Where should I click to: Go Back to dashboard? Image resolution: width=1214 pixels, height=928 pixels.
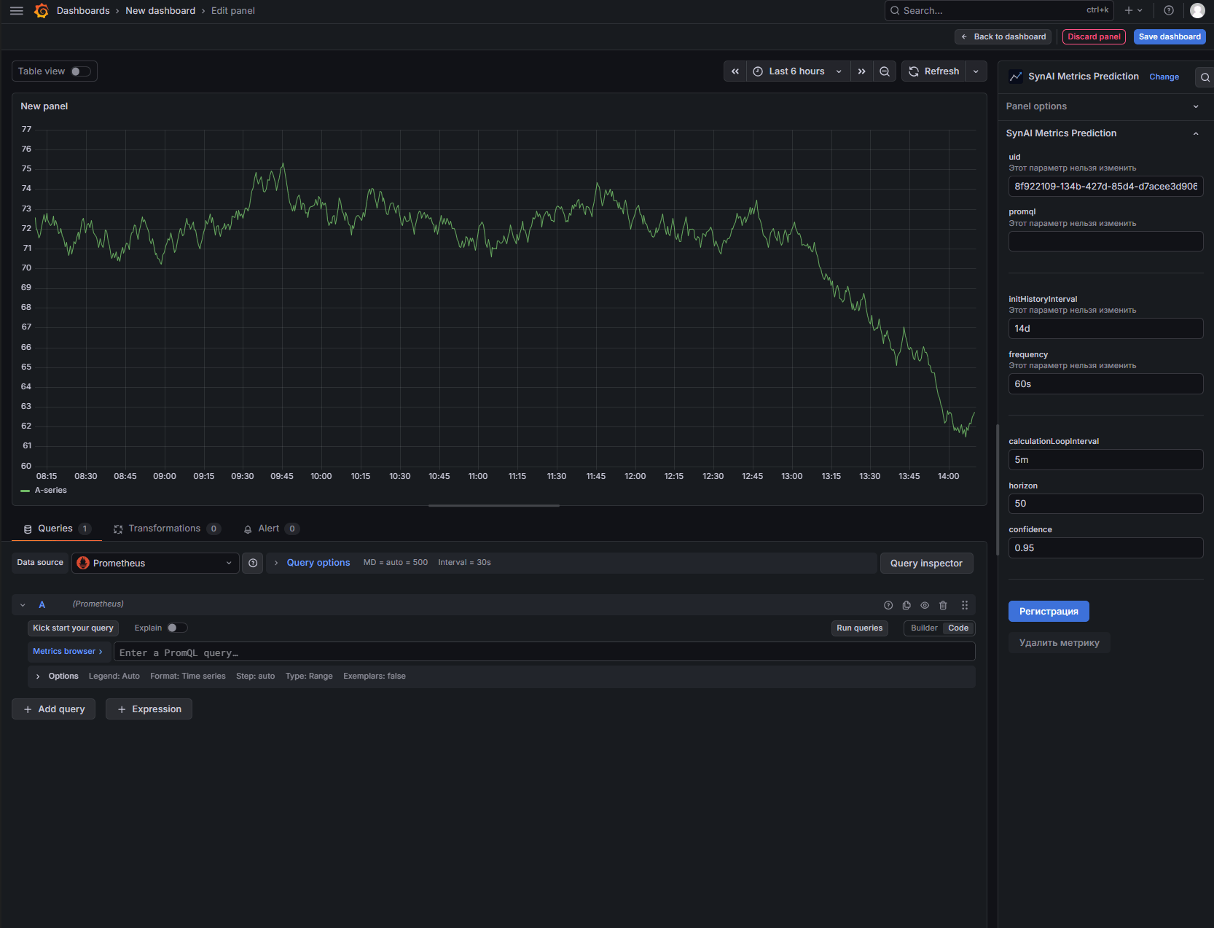pos(1003,37)
